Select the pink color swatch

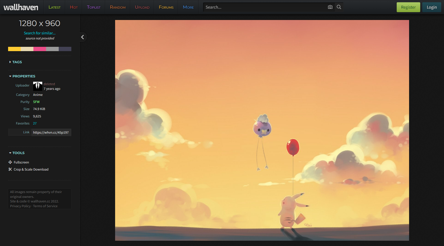click(x=40, y=49)
